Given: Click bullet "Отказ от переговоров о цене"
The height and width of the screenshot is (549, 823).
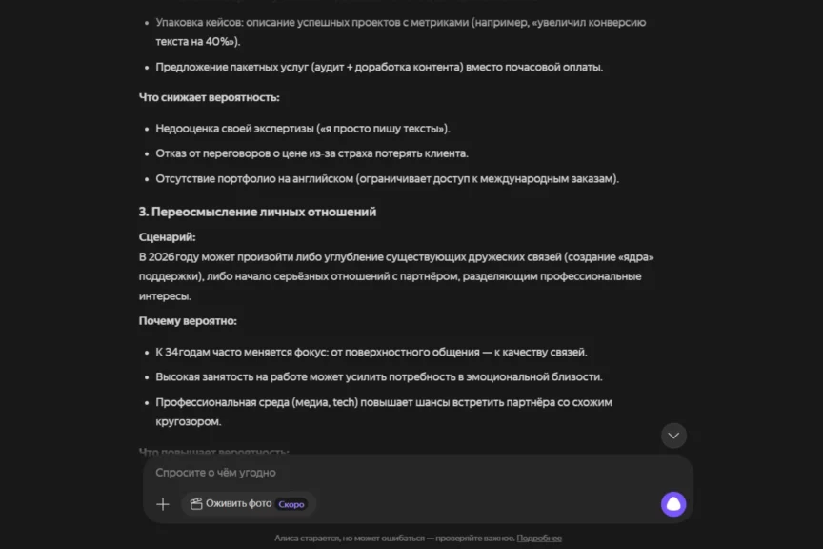Looking at the screenshot, I should (311, 153).
